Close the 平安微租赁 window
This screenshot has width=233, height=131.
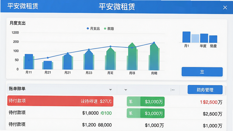(225, 8)
